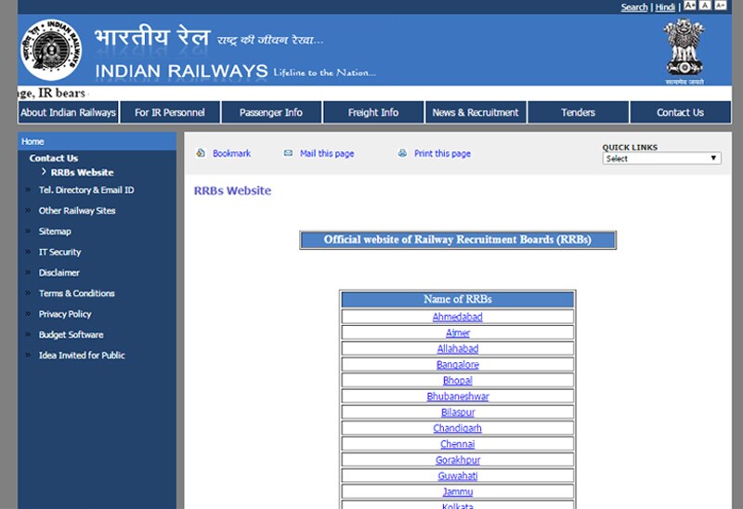Select RRBs Website sidebar item
The image size is (743, 509).
pyautogui.click(x=83, y=172)
